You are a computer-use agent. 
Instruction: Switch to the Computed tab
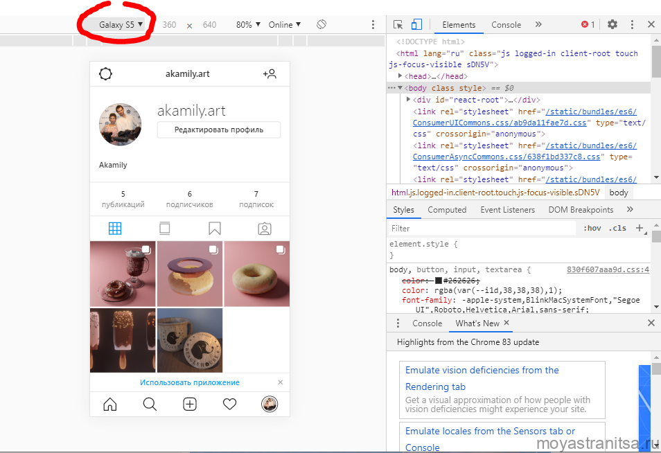point(447,209)
